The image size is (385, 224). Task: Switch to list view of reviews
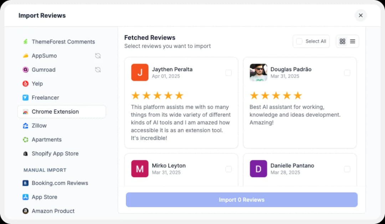tap(353, 41)
